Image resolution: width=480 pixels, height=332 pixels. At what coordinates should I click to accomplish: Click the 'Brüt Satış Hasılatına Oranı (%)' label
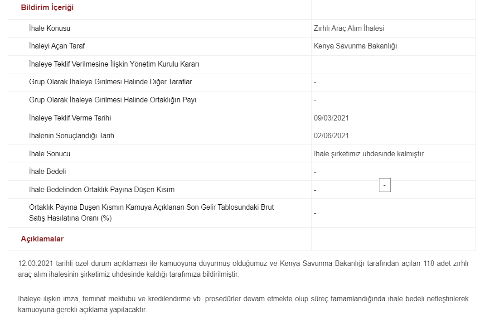pyautogui.click(x=151, y=213)
